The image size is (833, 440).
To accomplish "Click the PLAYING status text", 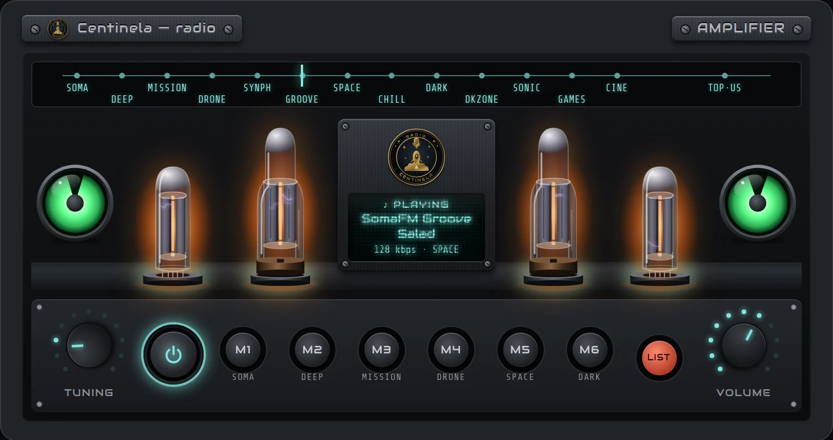I will pos(417,204).
